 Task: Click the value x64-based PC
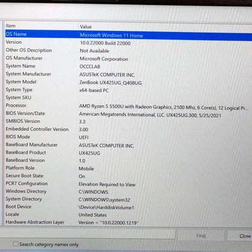click(x=94, y=90)
